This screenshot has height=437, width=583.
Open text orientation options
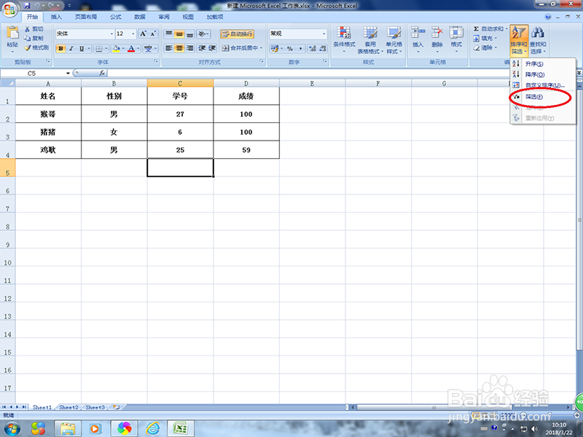tap(203, 34)
